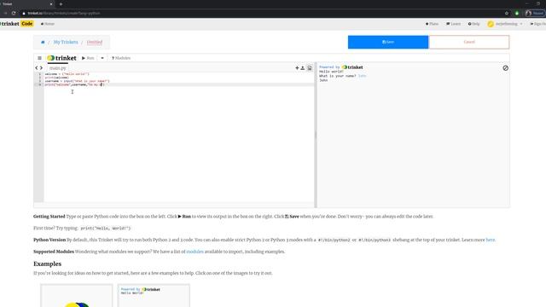This screenshot has width=546, height=307.
Task: Open the image library icon
Action: click(309, 68)
